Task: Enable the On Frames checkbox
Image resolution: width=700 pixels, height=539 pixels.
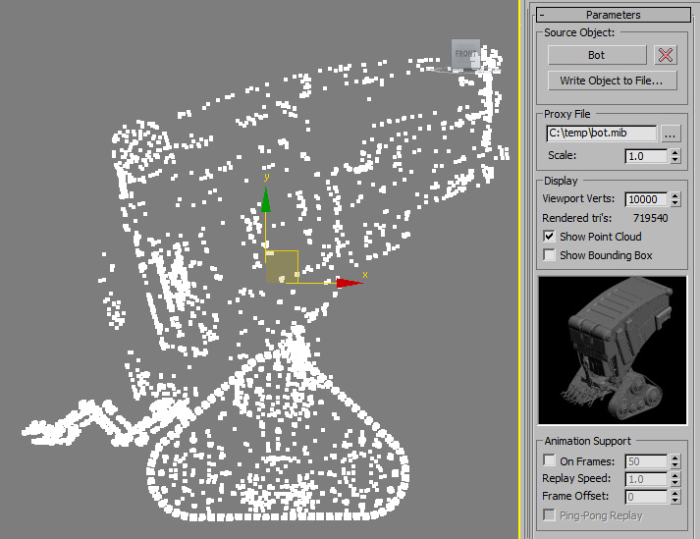Action: pos(549,460)
